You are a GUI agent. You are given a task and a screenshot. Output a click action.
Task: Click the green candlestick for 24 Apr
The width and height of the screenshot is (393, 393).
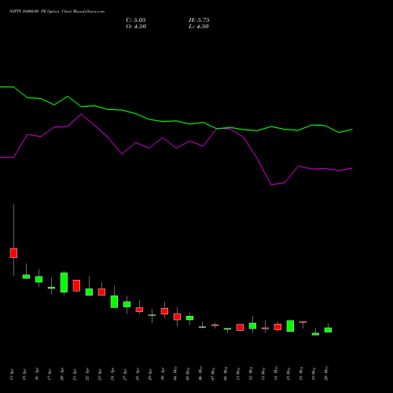click(114, 302)
